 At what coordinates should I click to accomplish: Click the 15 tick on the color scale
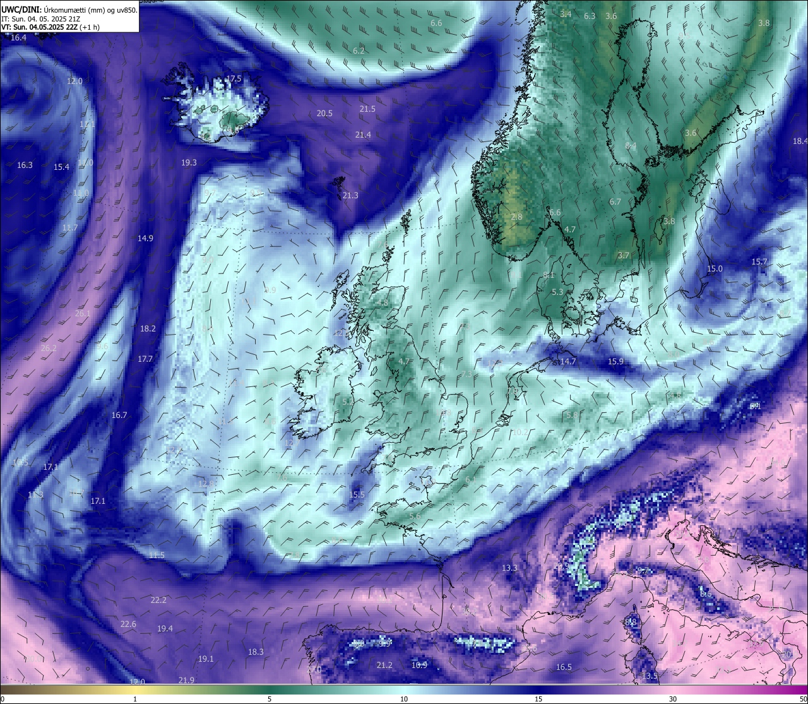pos(538,699)
